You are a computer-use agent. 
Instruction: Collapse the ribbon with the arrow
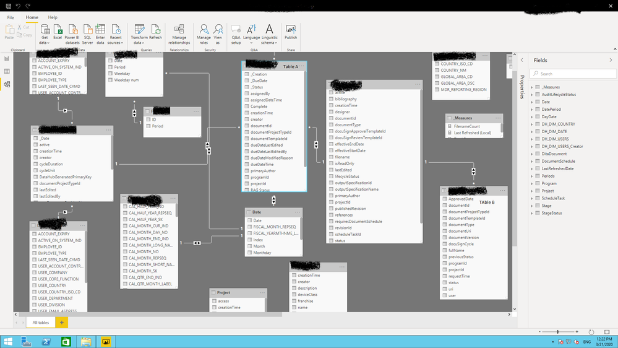click(615, 49)
